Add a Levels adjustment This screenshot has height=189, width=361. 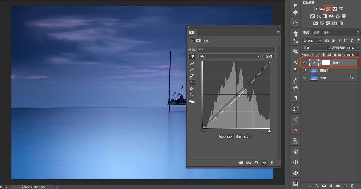point(322,9)
